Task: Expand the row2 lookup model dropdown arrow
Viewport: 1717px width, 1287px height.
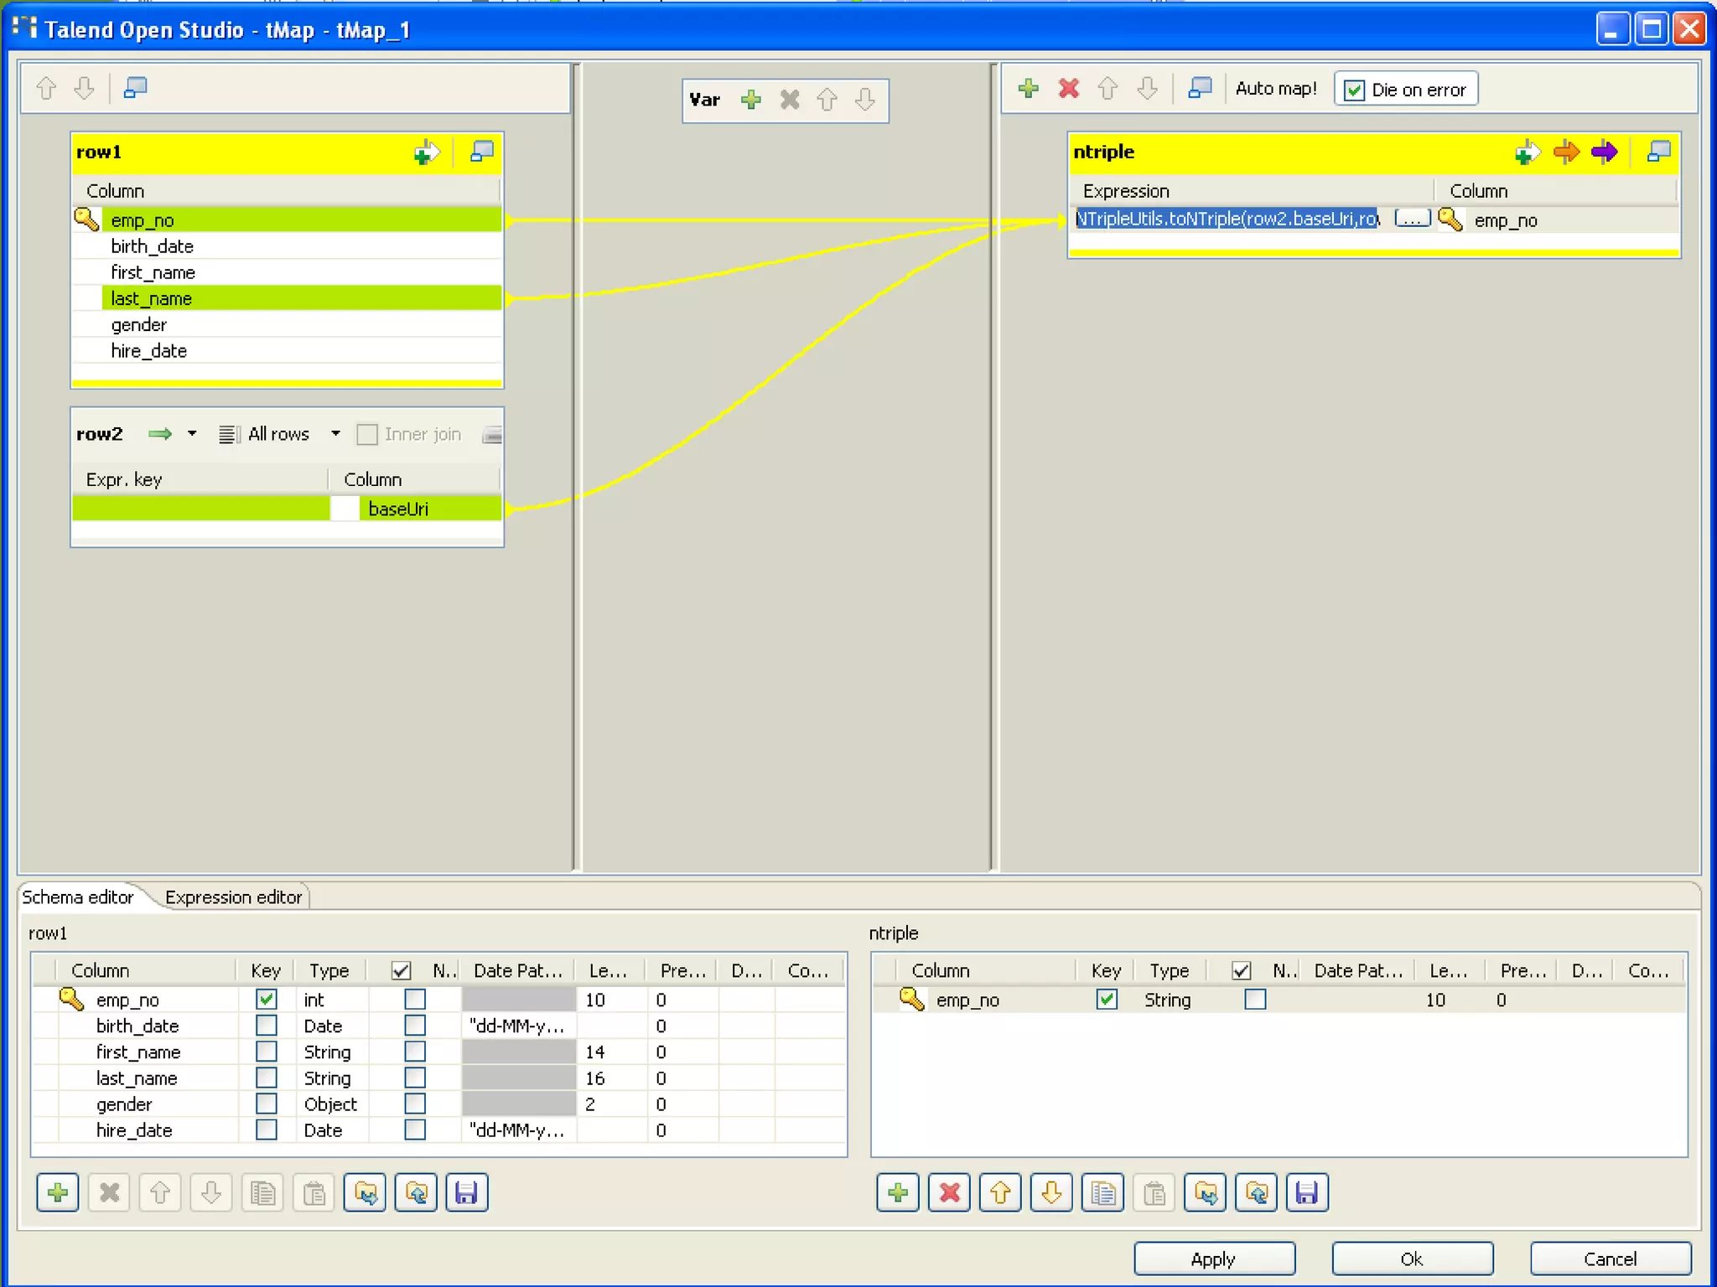Action: coord(192,434)
